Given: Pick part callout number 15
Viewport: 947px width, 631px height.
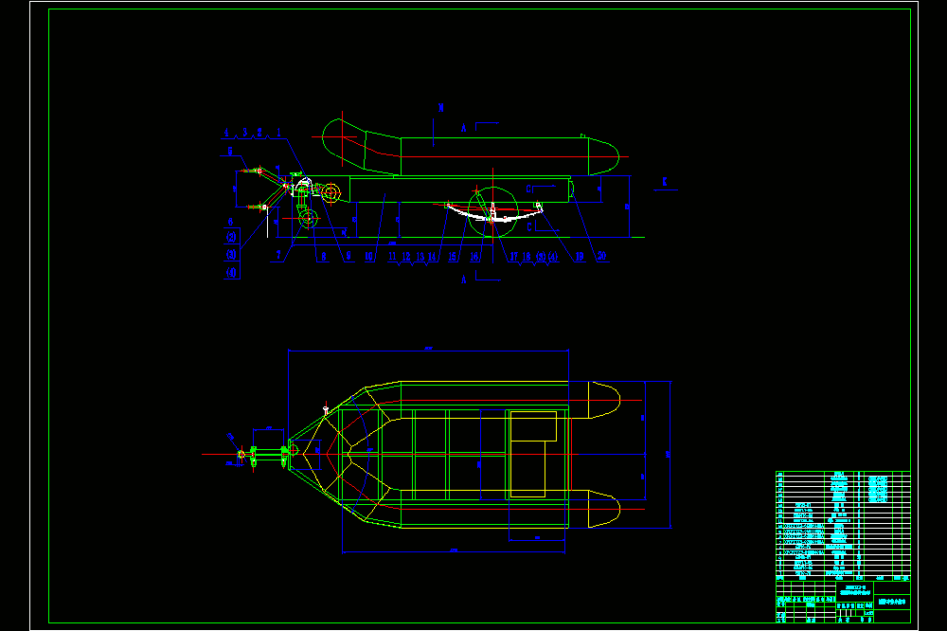Looking at the screenshot, I should 453,256.
